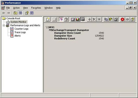Select Alerts in the tree
The width and height of the screenshot is (138, 98).
(x=18, y=36)
